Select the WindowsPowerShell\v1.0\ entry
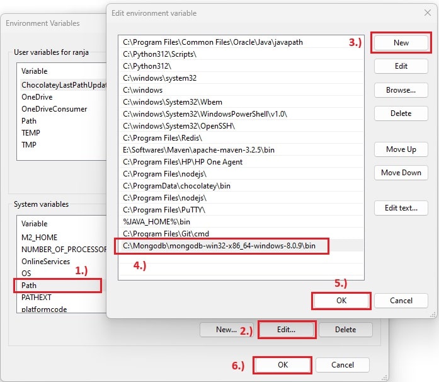 (x=241, y=114)
